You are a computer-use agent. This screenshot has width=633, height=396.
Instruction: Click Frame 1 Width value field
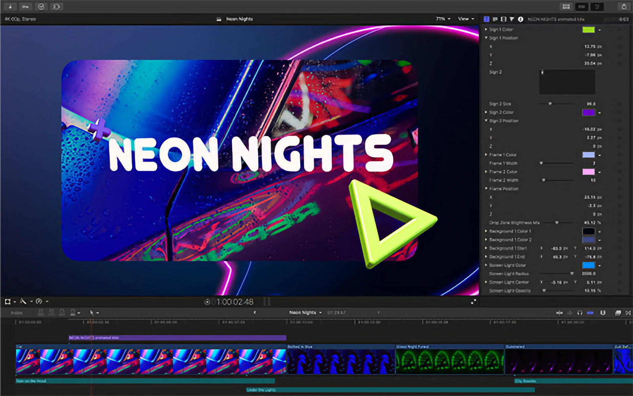[594, 163]
